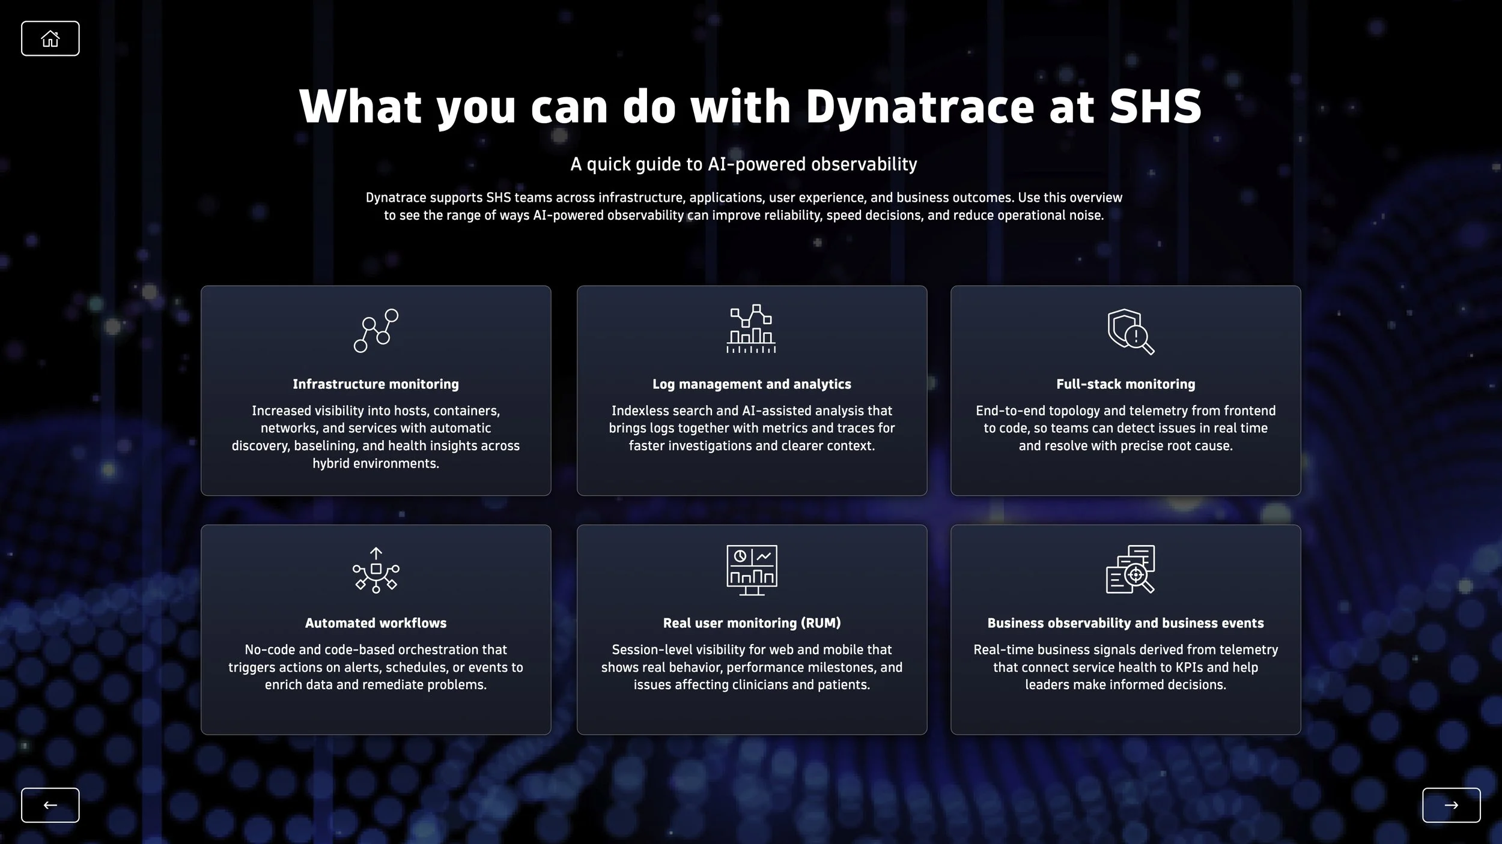Select the Automated workflows card title
The width and height of the screenshot is (1502, 844).
tap(376, 623)
